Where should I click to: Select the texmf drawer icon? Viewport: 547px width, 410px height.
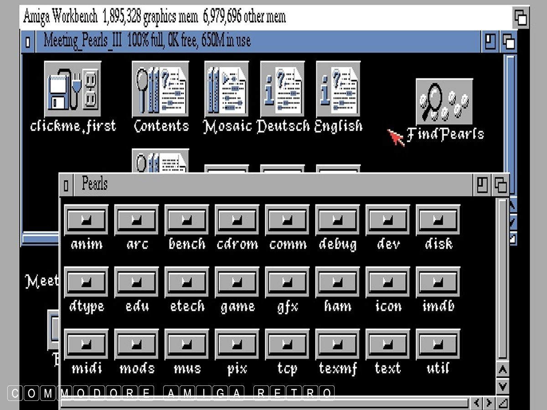point(337,345)
